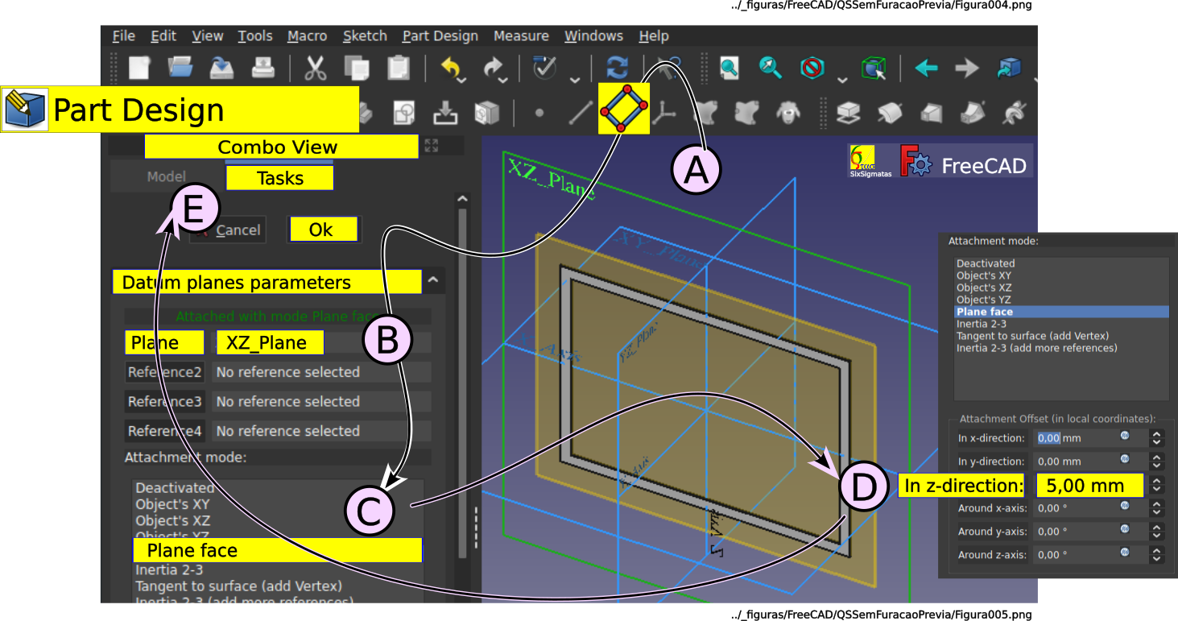The height and width of the screenshot is (621, 1178).
Task: Open the Edit menu
Action: coord(163,35)
